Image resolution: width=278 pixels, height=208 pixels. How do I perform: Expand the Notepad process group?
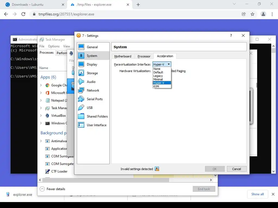[41, 100]
